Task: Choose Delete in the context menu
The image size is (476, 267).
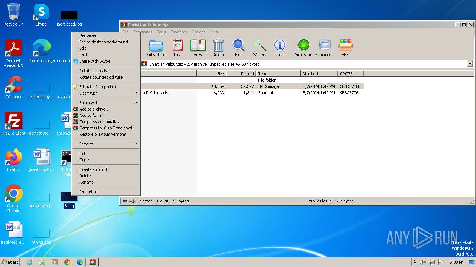Action: [106, 176]
